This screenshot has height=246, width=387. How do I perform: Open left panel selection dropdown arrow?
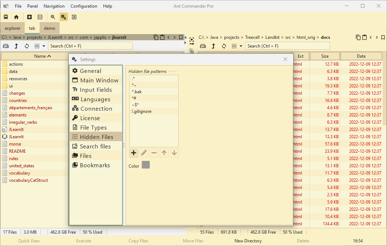(x=44, y=46)
